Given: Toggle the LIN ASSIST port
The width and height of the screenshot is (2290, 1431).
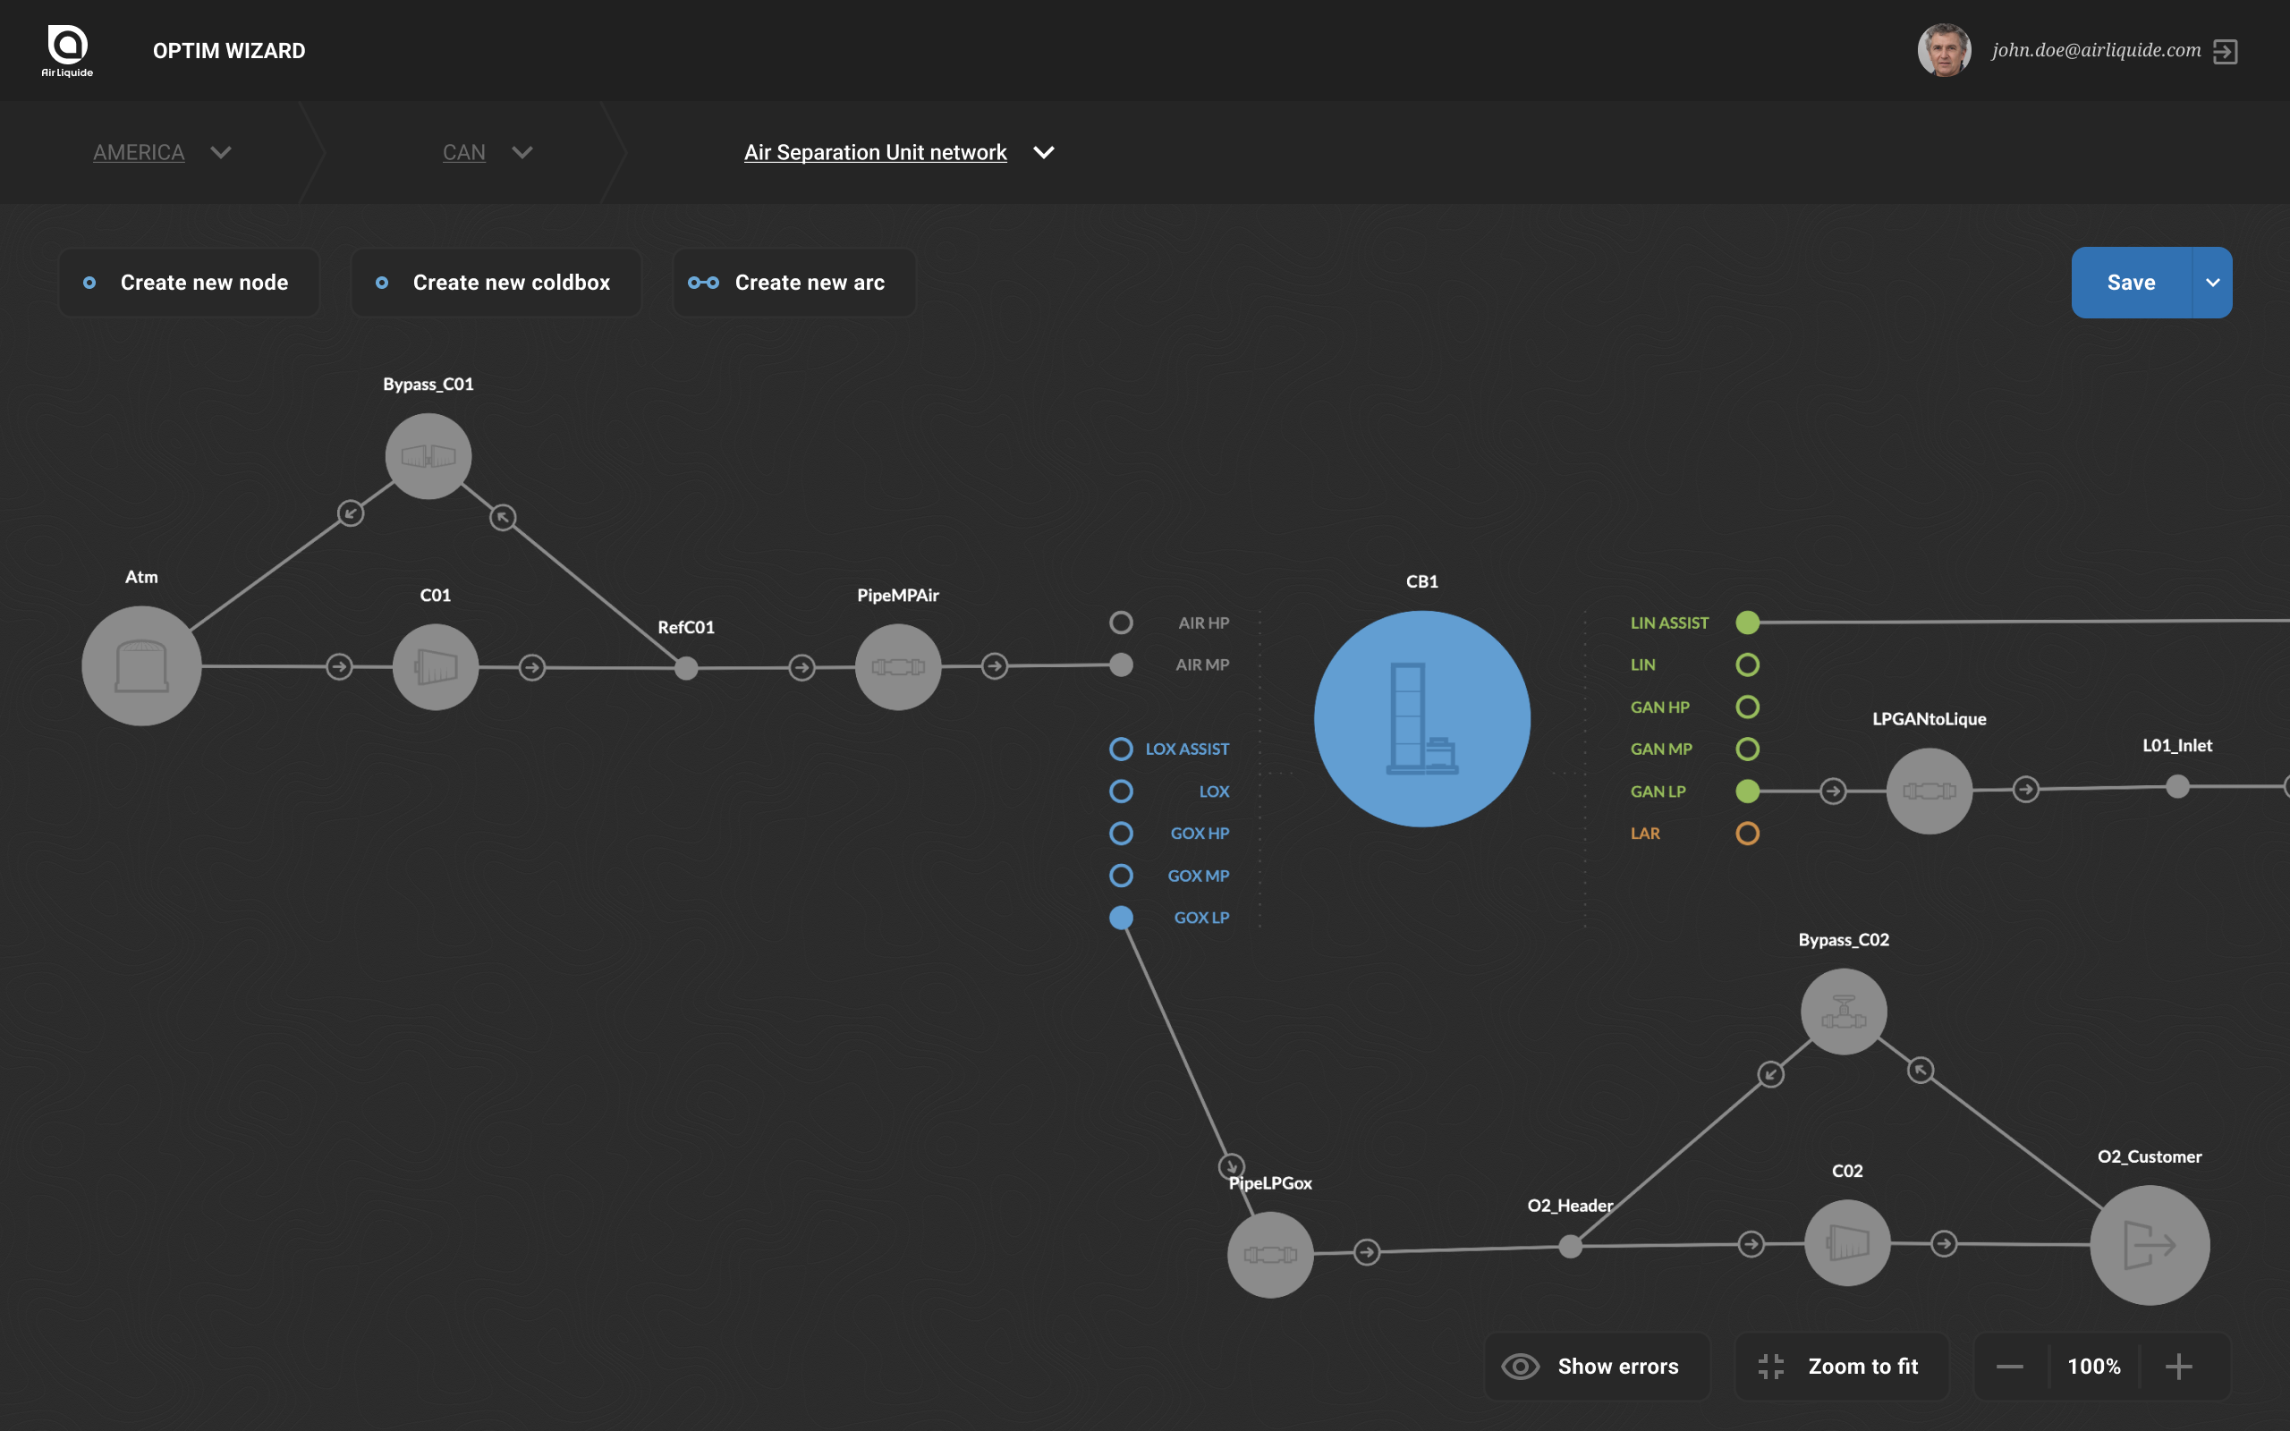Looking at the screenshot, I should point(1747,622).
